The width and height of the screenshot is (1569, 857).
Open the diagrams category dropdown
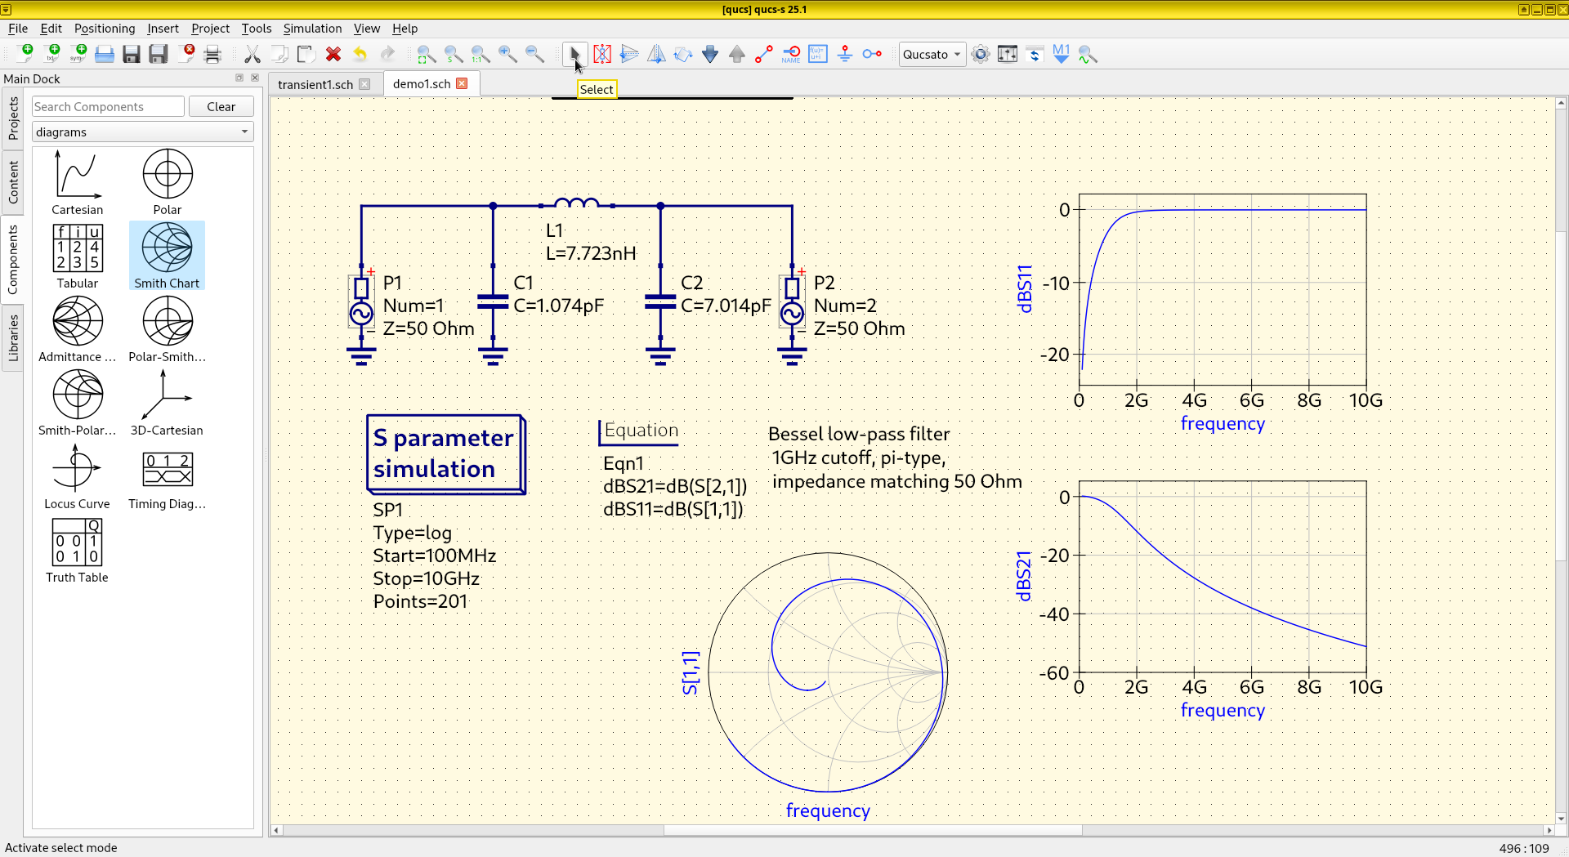coord(142,132)
